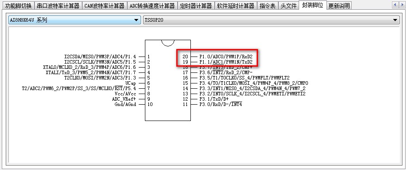Viewport: 406px width, 170px height.
Task: Open the AI8H8K64U 系列 chip series dropdown
Action: pos(74,20)
